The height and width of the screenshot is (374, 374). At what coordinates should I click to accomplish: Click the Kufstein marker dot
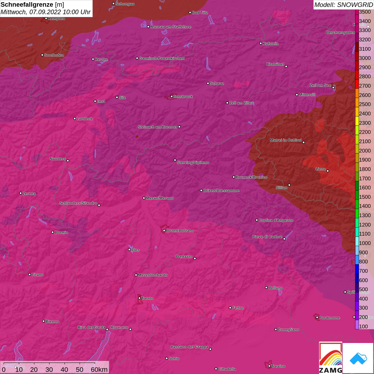(261, 43)
